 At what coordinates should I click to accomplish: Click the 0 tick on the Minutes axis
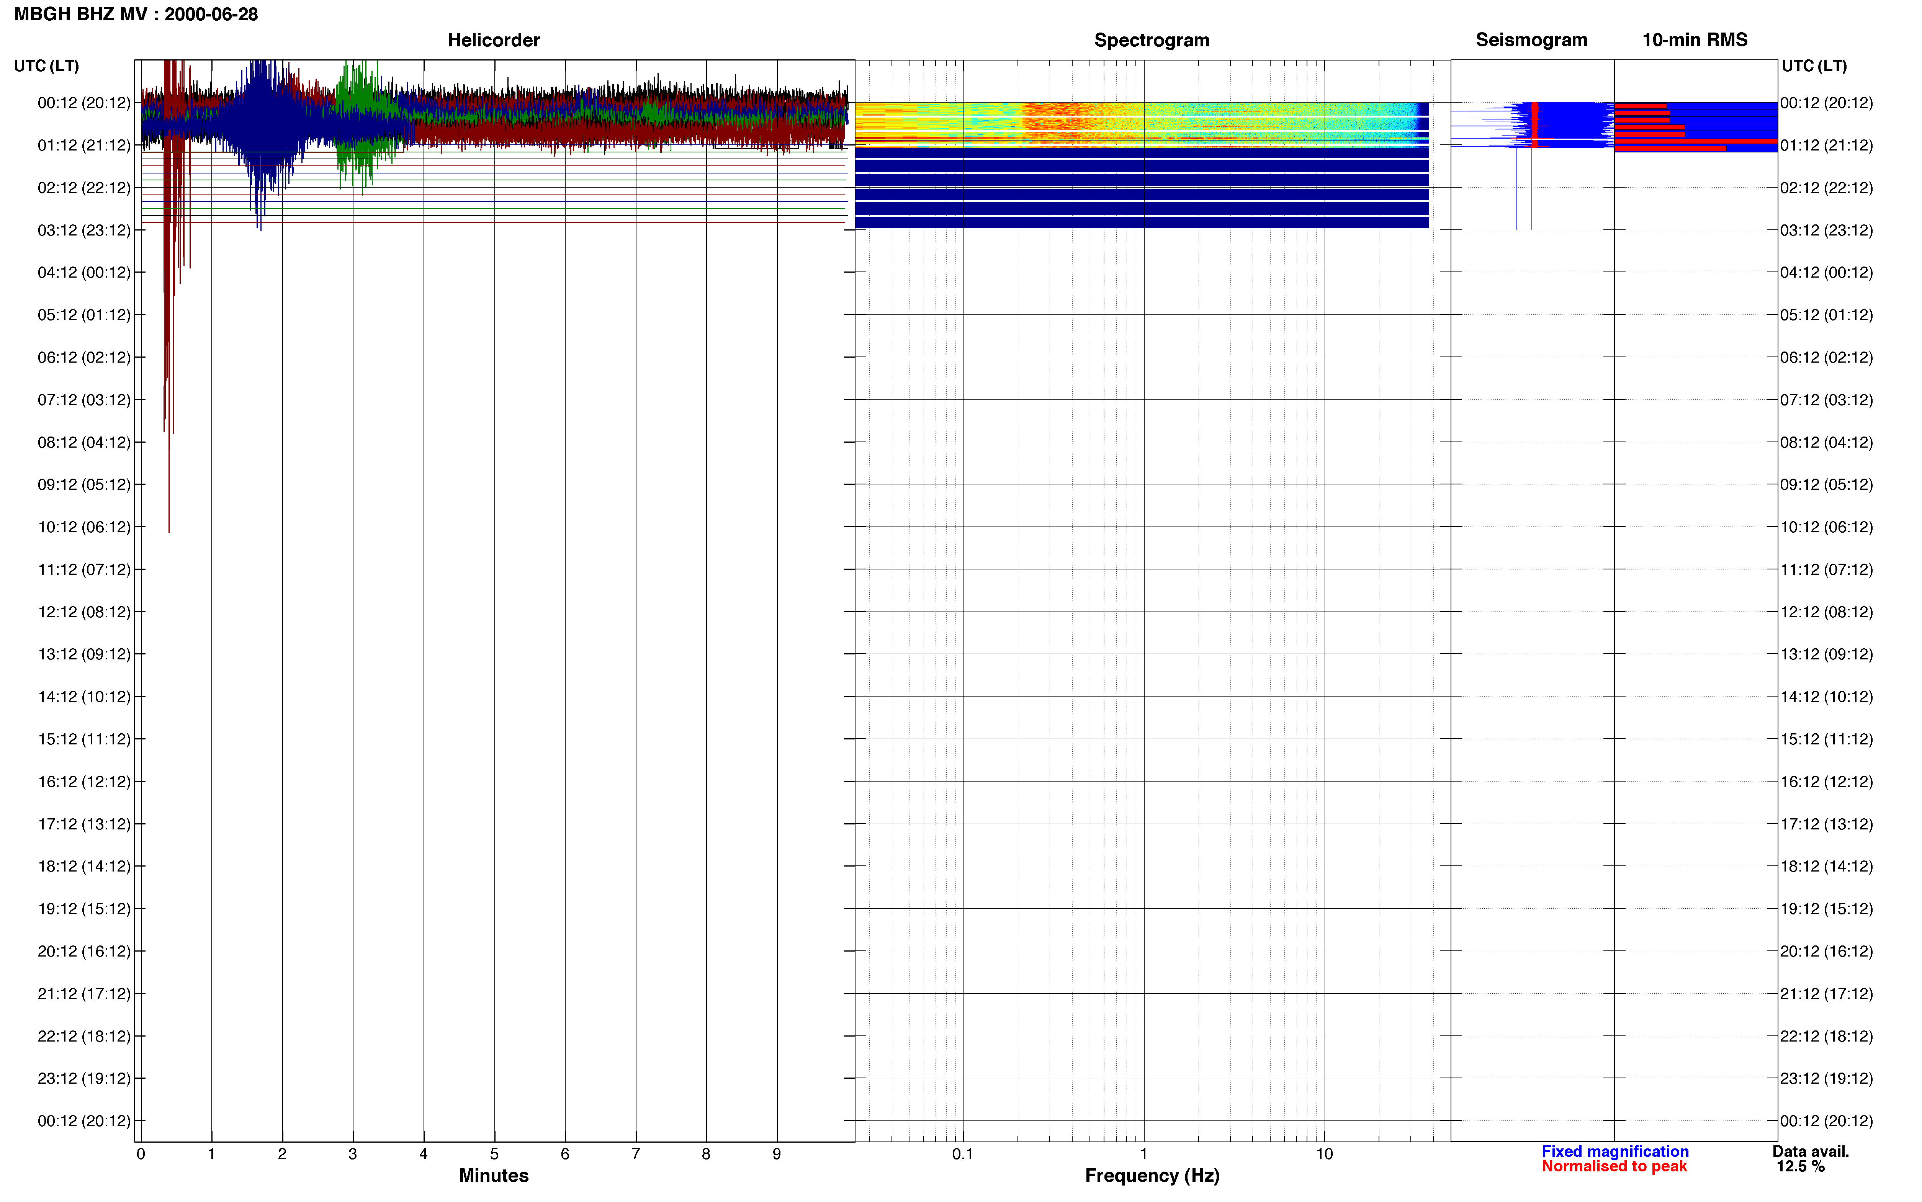tap(141, 1154)
